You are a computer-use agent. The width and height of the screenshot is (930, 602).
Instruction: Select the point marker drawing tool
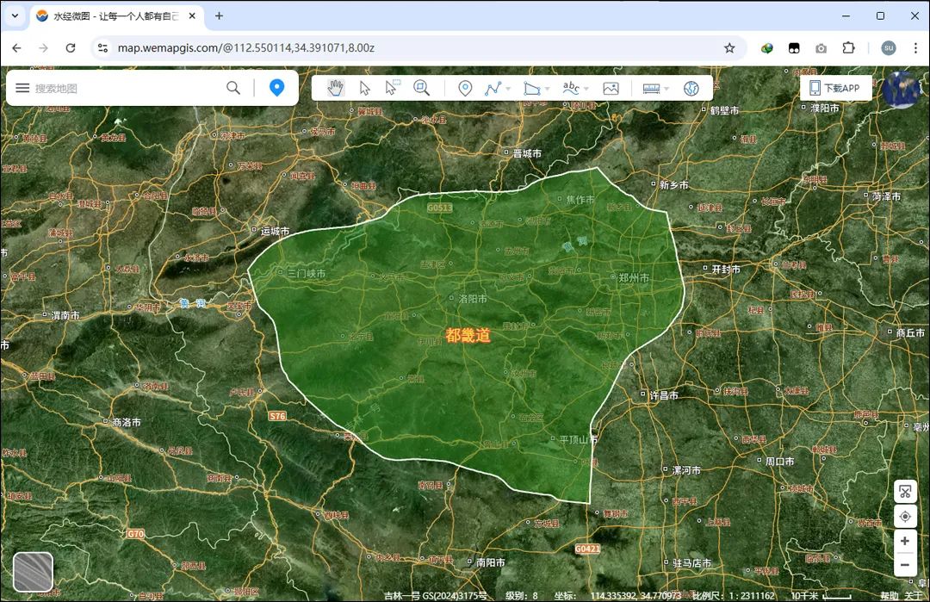[x=466, y=89]
